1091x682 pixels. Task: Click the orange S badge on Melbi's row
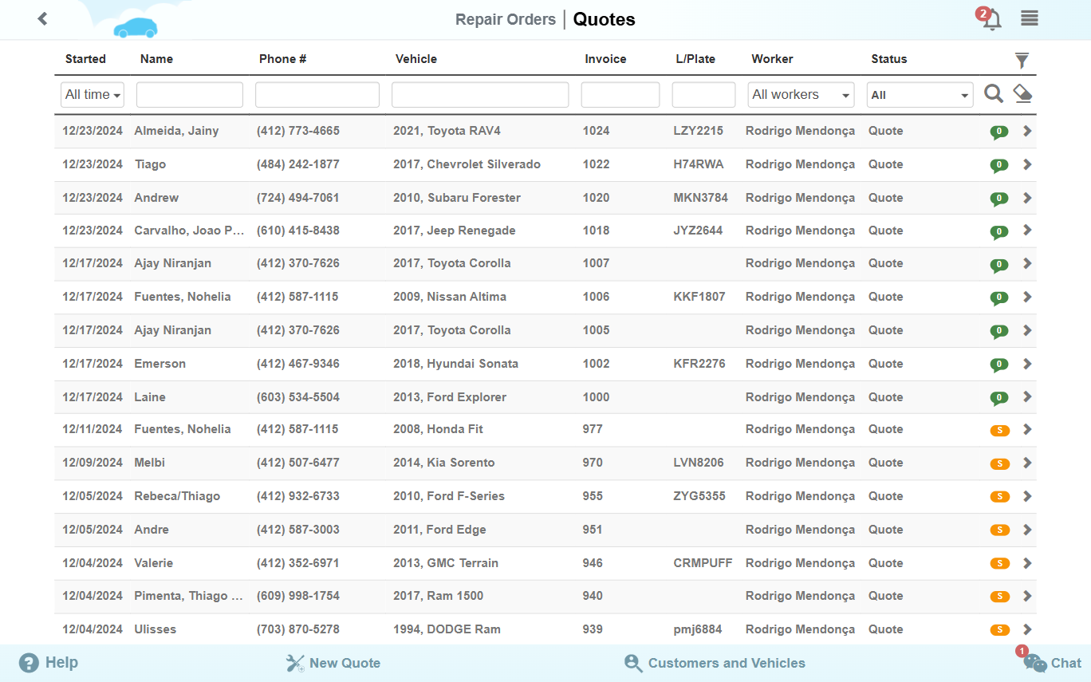[999, 463]
